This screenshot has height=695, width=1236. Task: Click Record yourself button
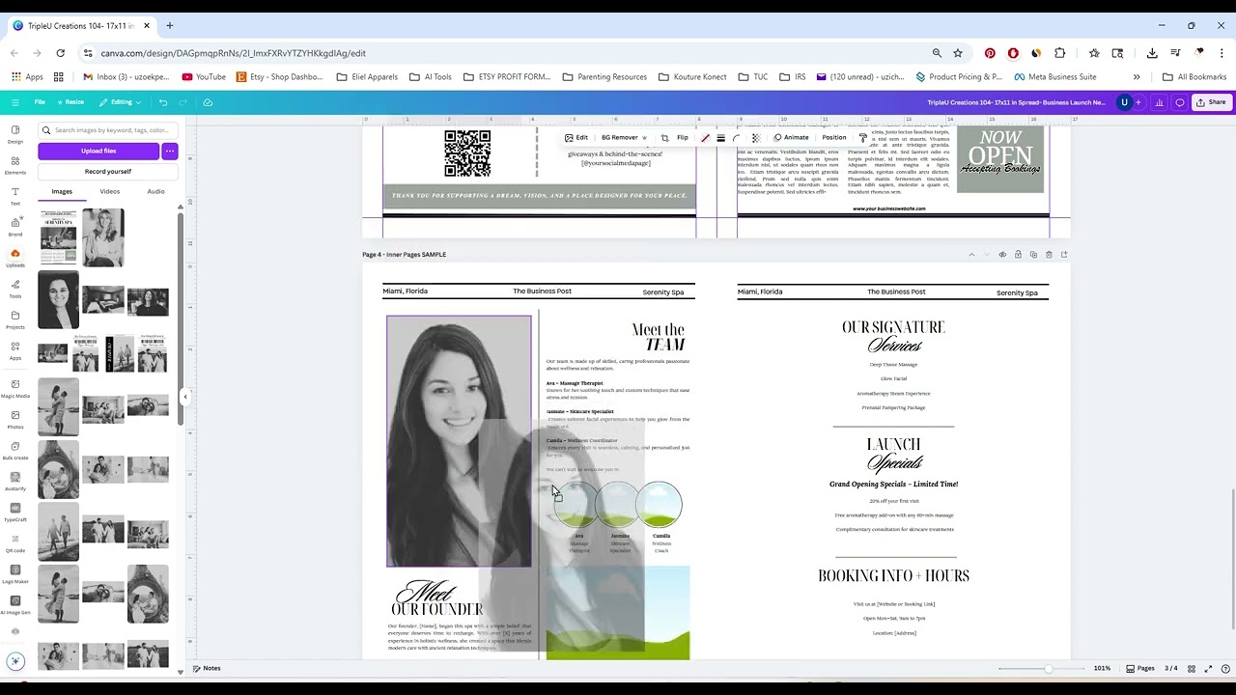pyautogui.click(x=108, y=172)
